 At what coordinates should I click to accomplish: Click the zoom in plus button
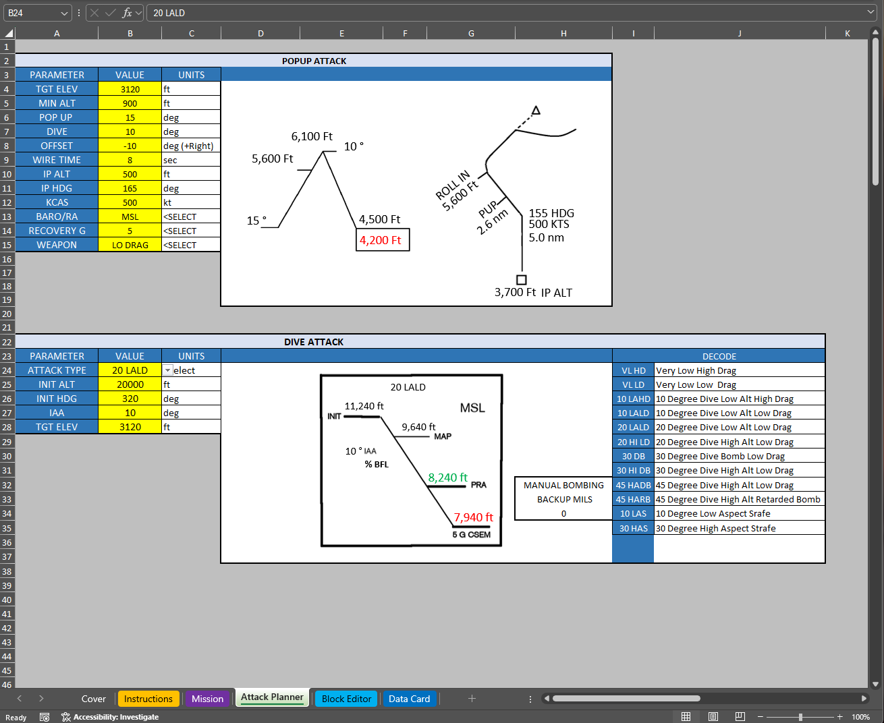840,717
